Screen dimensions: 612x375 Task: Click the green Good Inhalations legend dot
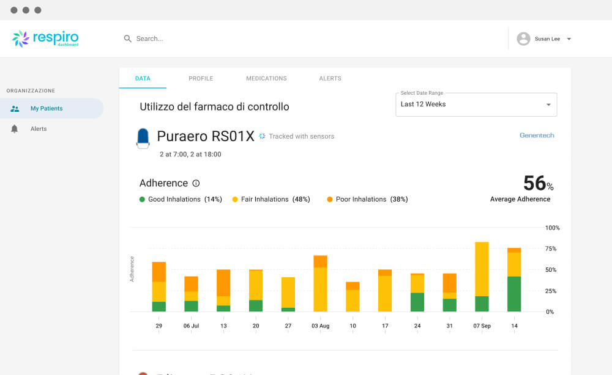142,199
